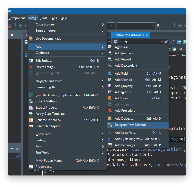Click the Add Event icon
This screenshot has height=186, width=194.
[110, 98]
